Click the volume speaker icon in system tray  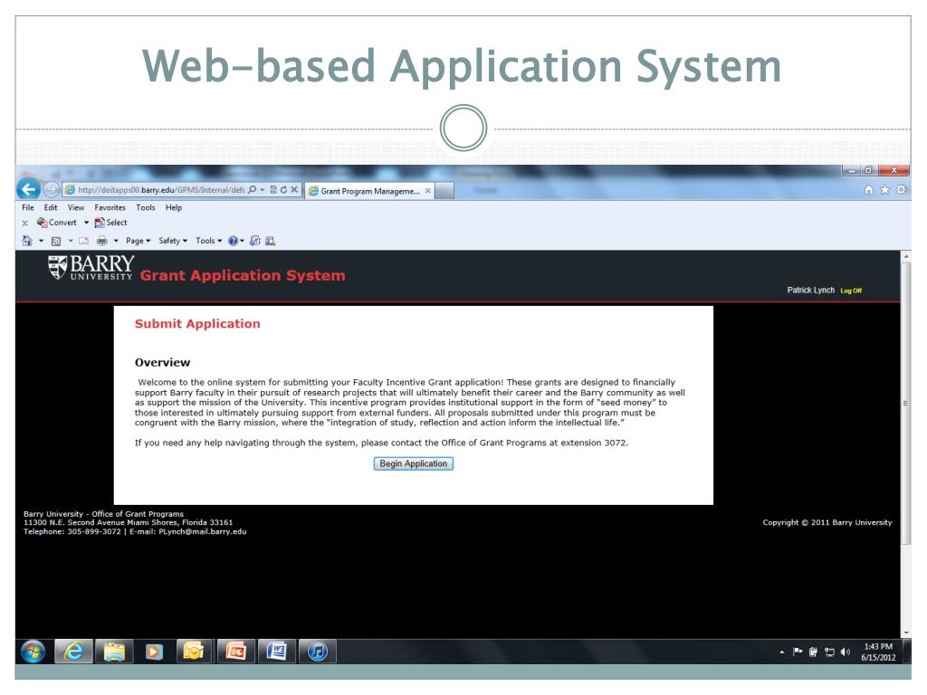(846, 652)
